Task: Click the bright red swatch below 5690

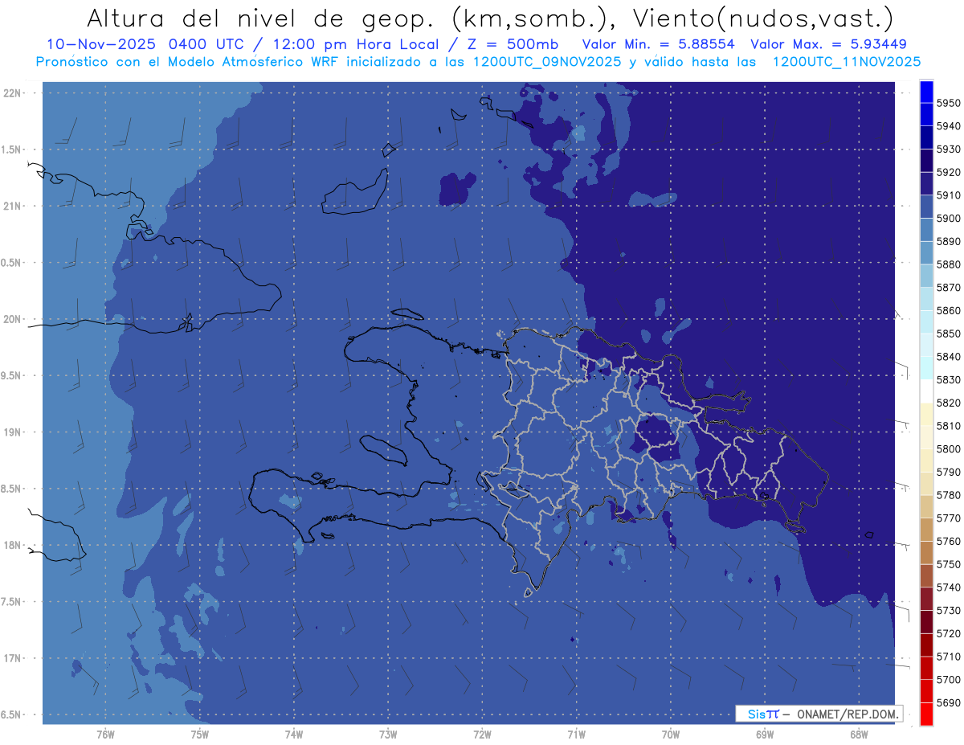Action: tap(926, 714)
